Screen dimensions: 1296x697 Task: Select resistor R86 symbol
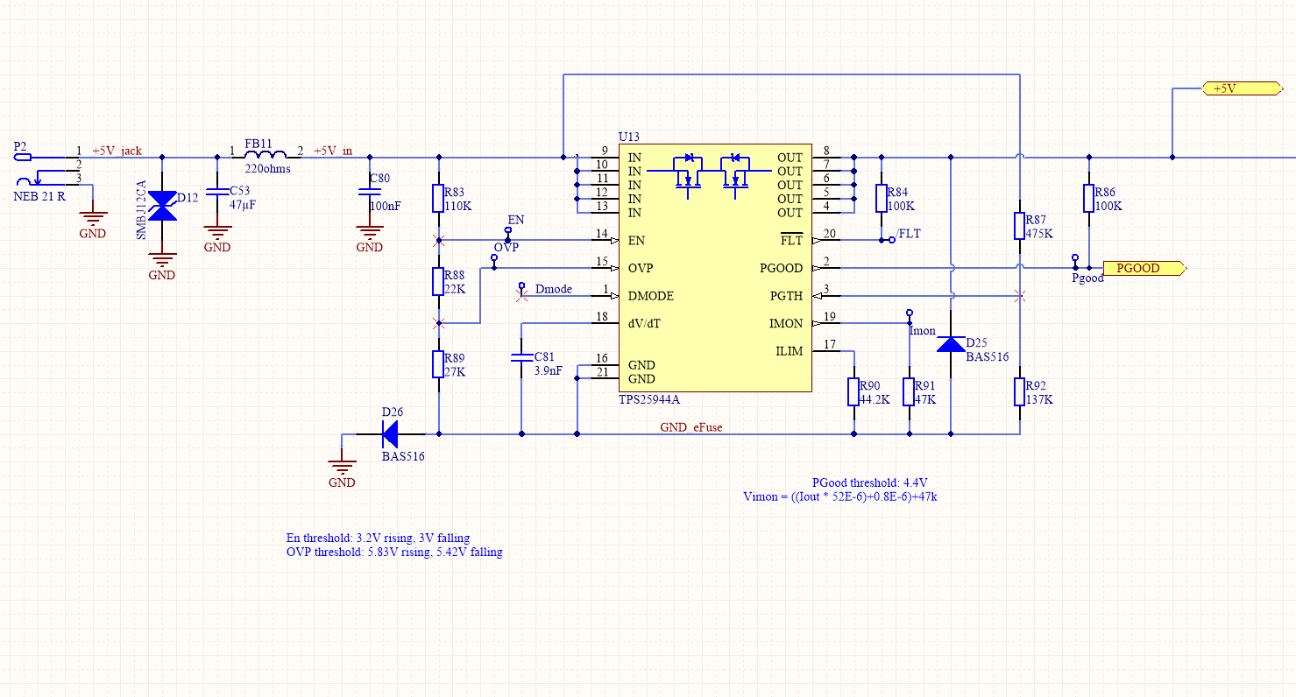pyautogui.click(x=1088, y=198)
